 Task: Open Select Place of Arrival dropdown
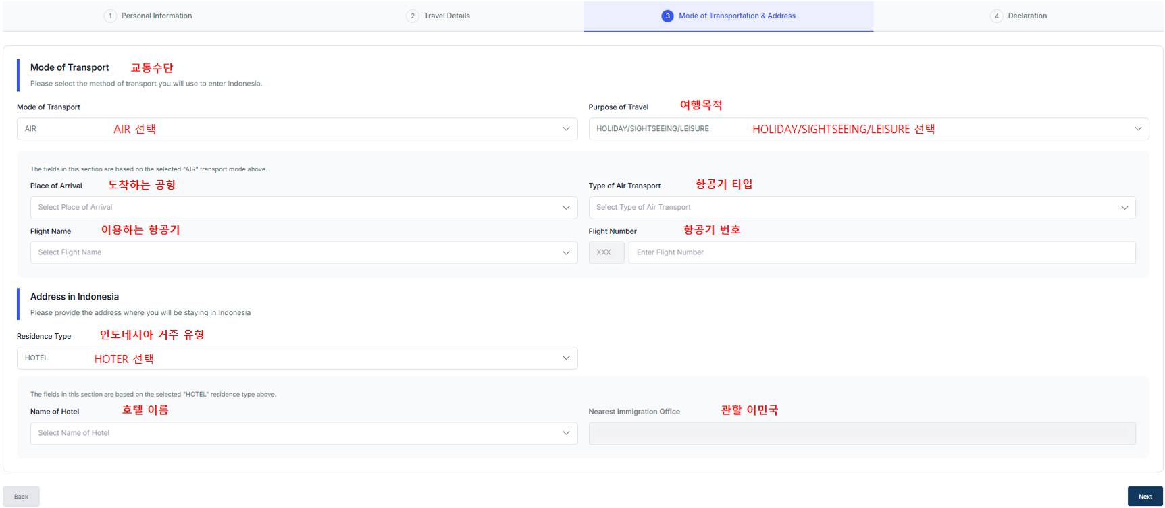coord(304,207)
